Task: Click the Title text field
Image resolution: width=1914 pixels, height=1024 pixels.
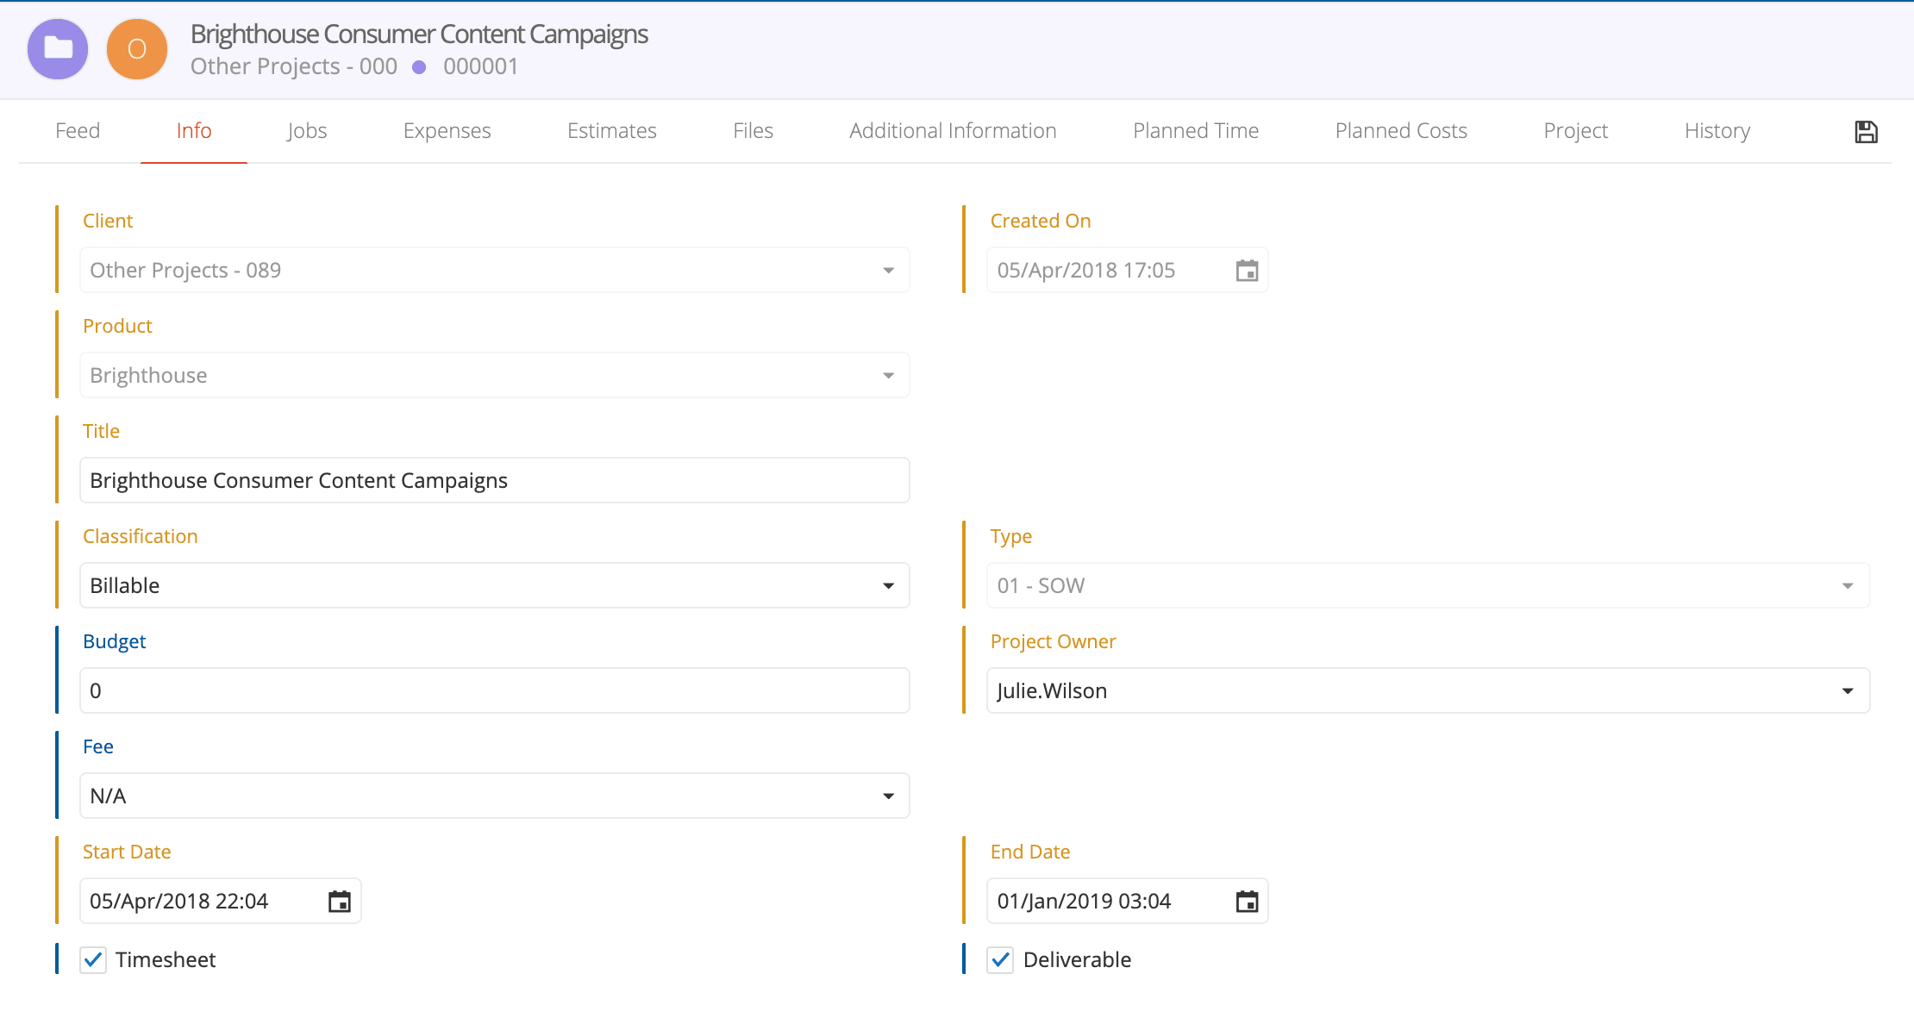Action: click(494, 481)
